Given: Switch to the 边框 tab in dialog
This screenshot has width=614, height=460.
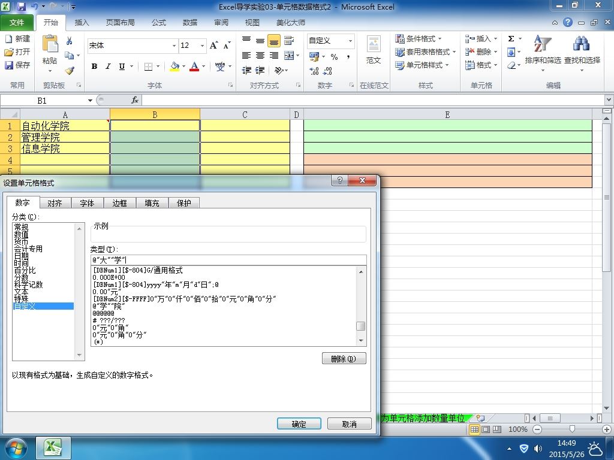Looking at the screenshot, I should coord(119,203).
